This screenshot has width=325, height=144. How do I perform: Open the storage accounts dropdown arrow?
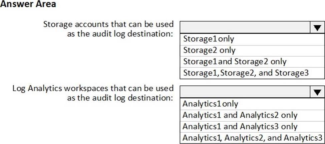(x=316, y=28)
